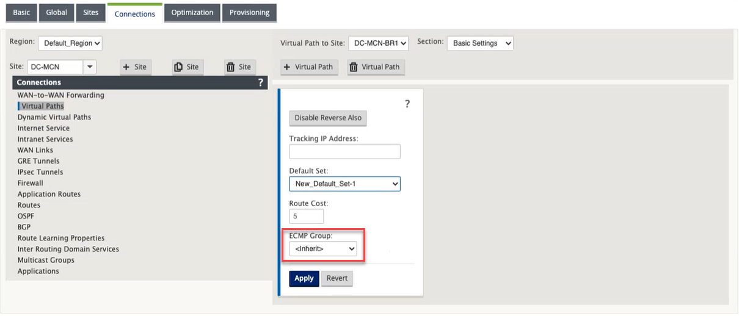The image size is (739, 316).
Task: Open Application Routes
Action: (49, 194)
